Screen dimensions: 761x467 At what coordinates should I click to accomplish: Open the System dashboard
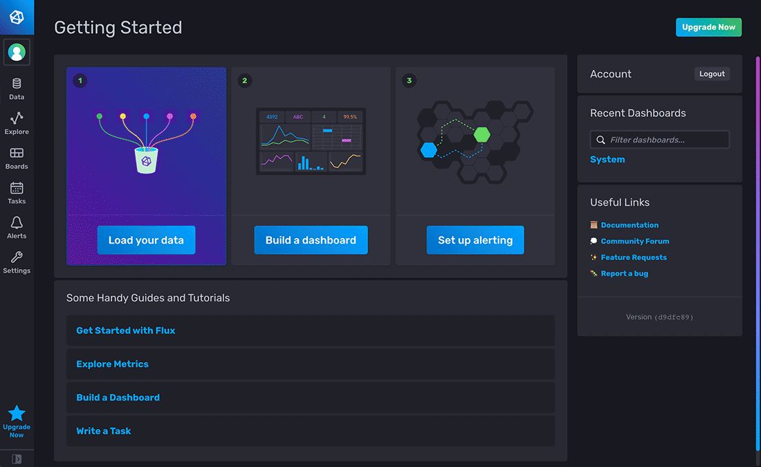[607, 158]
